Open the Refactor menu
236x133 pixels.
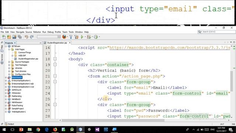pos(37,32)
